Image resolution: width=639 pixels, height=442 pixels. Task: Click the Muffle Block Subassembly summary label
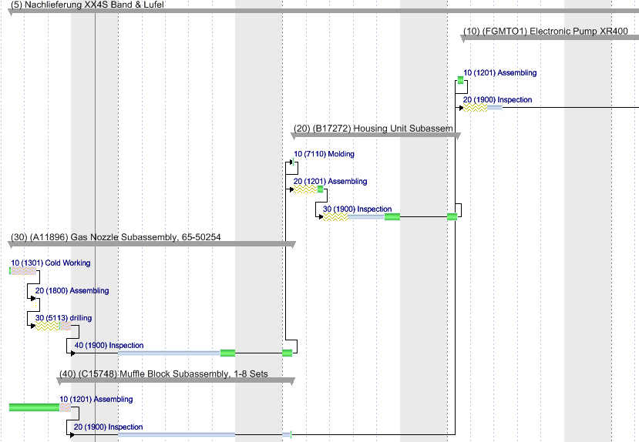pyautogui.click(x=163, y=373)
